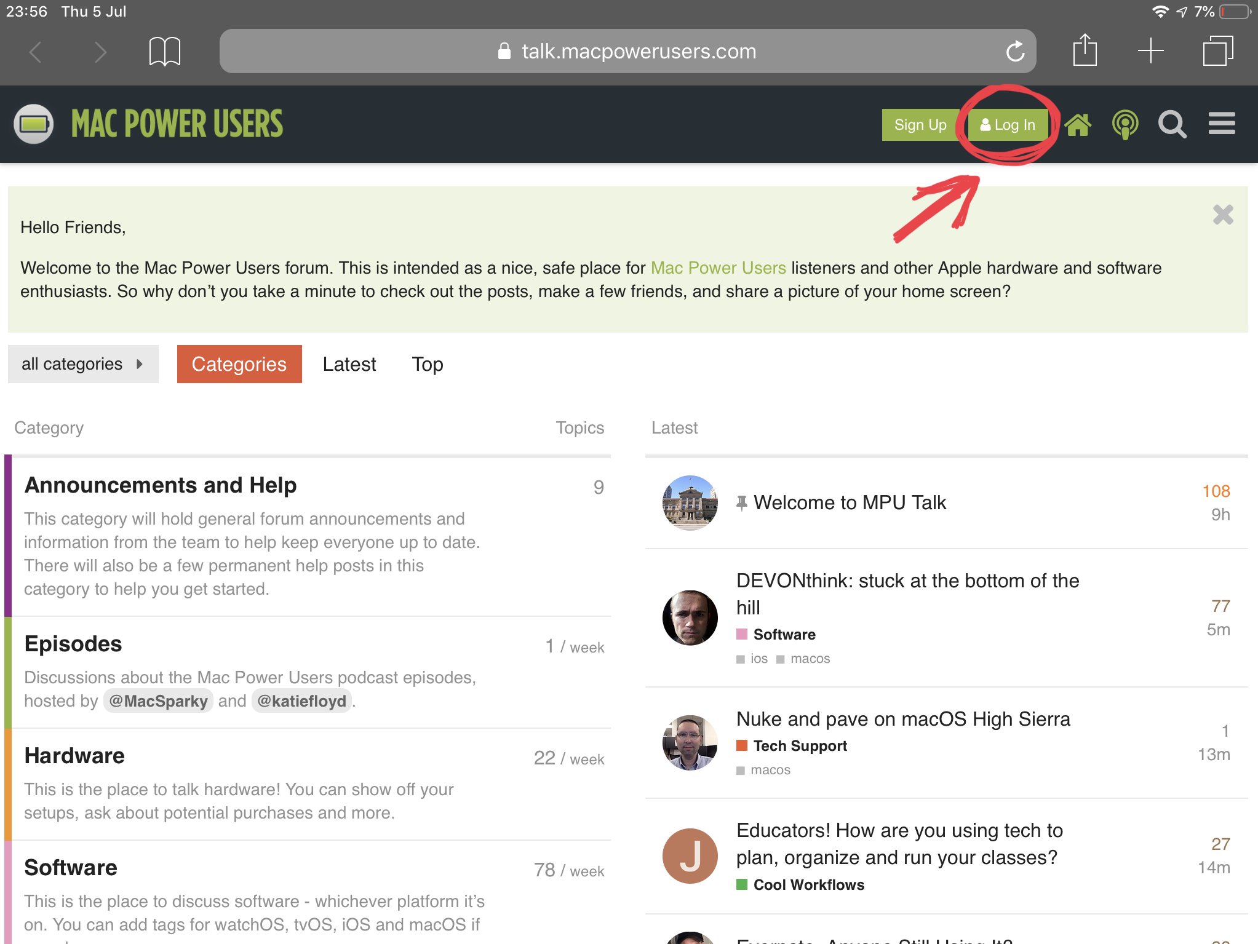Open the Safari share sheet icon

click(1085, 50)
